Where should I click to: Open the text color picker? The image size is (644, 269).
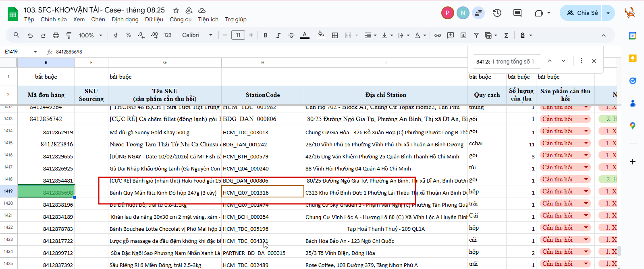tap(305, 35)
